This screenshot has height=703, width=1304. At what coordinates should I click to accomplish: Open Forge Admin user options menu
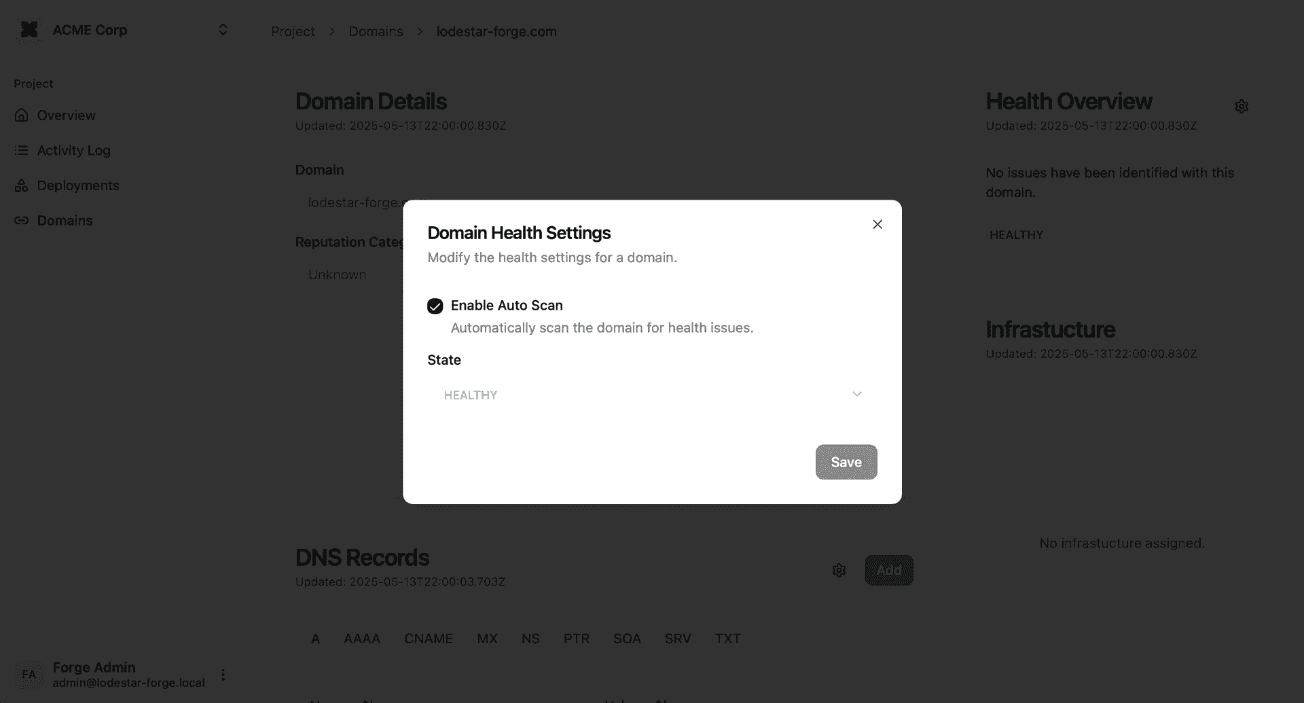(223, 674)
